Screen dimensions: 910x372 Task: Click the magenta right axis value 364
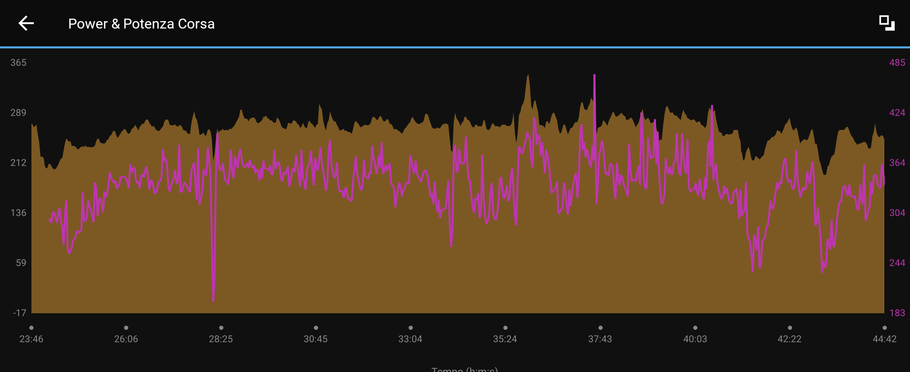(897, 163)
